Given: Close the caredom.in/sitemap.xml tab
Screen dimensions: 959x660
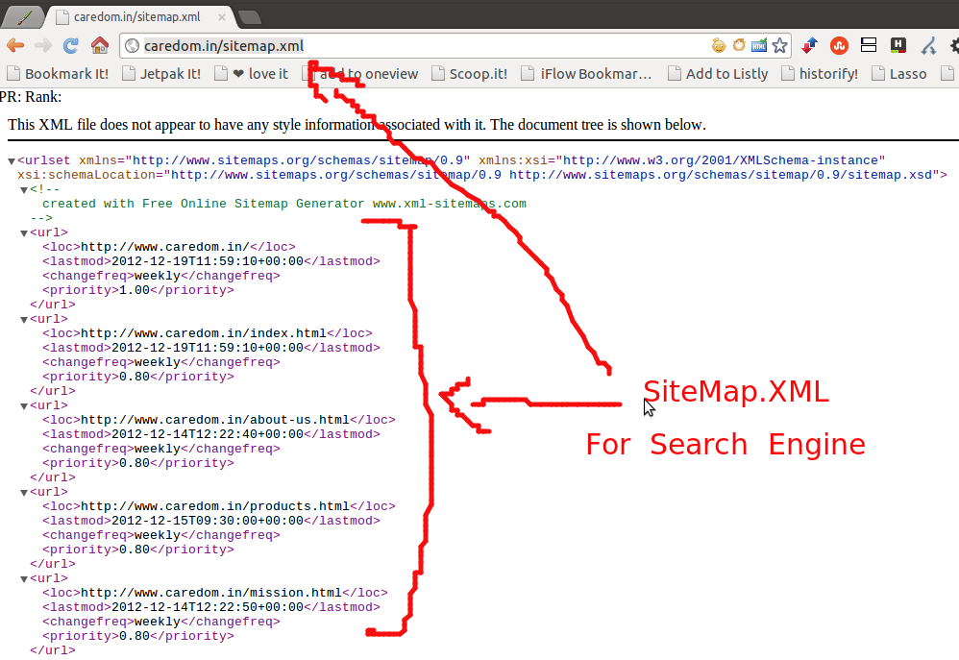Looking at the screenshot, I should click(221, 17).
